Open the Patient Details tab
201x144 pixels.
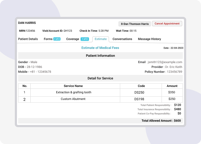[28, 39]
